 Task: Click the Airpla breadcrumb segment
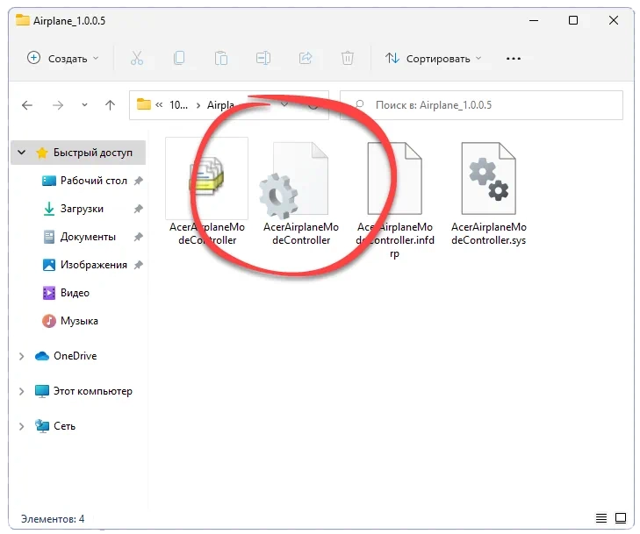point(220,105)
